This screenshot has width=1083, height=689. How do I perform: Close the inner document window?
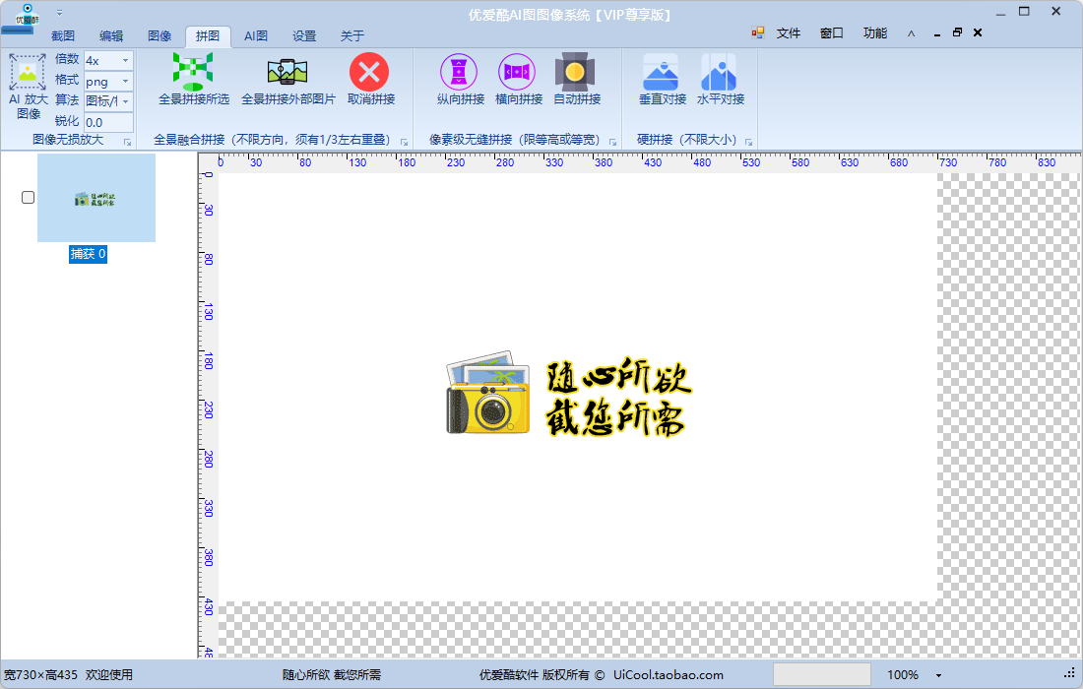point(978,32)
